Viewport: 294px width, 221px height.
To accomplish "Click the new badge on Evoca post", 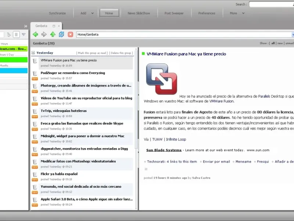I will click(x=35, y=129).
